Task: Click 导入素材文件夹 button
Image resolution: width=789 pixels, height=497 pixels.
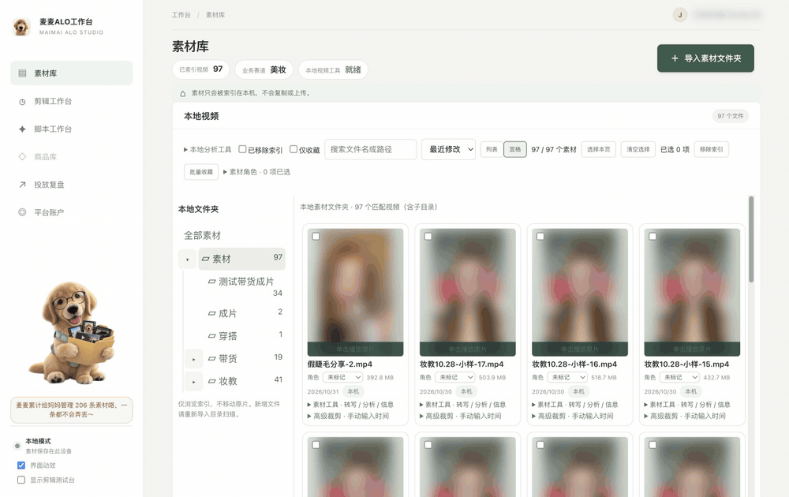Action: 705,58
